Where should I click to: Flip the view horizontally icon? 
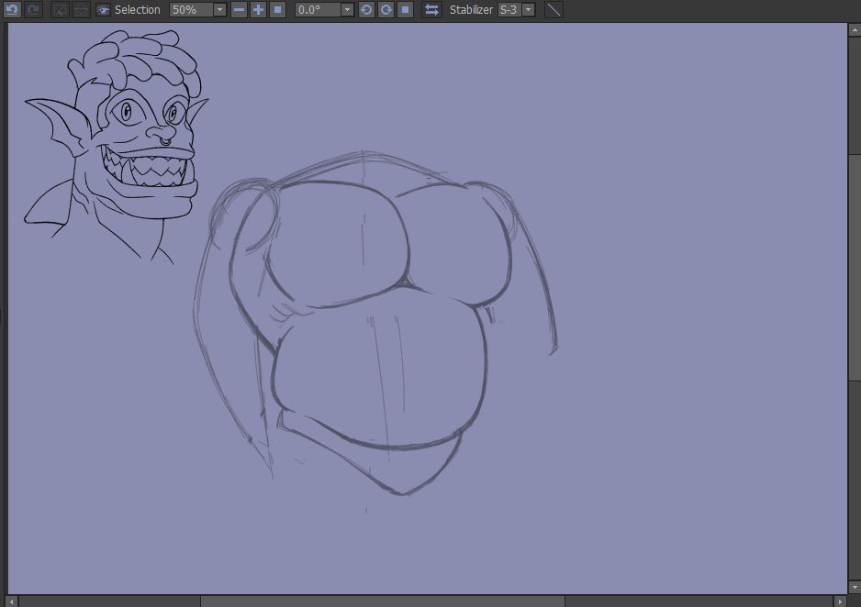point(432,10)
